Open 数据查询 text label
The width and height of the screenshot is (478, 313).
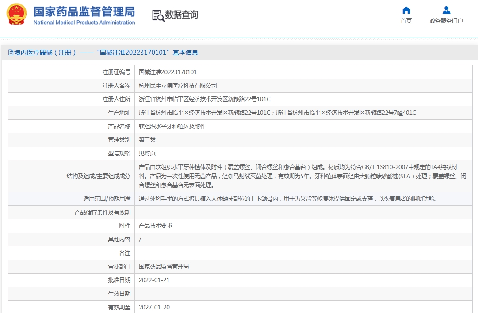coord(181,15)
